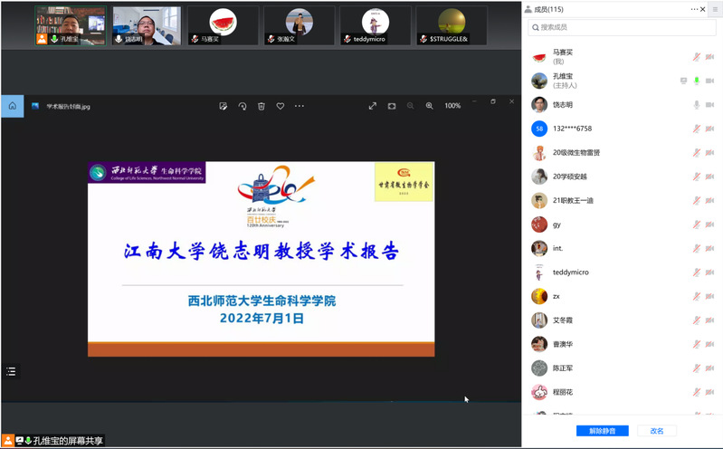This screenshot has height=449, width=723.
Task: Enter fullscreen with the diagonal arrows icon
Action: tap(373, 106)
